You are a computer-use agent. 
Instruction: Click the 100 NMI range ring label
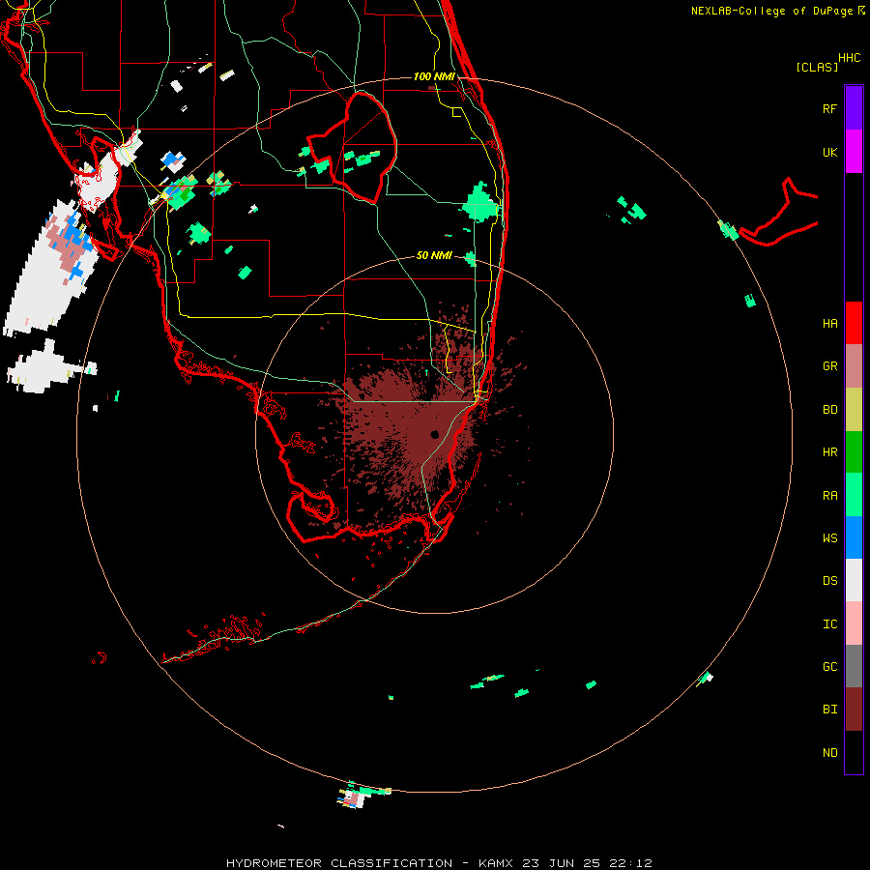[x=434, y=76]
